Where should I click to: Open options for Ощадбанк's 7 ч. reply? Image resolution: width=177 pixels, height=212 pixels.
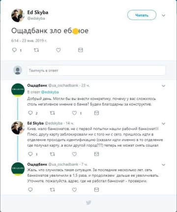[x=163, y=165]
